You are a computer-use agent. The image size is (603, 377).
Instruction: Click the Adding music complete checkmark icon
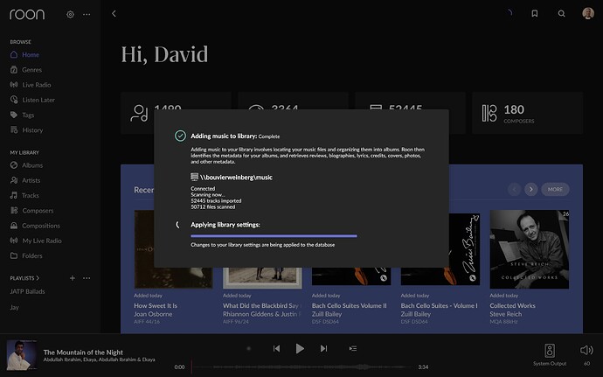click(180, 136)
